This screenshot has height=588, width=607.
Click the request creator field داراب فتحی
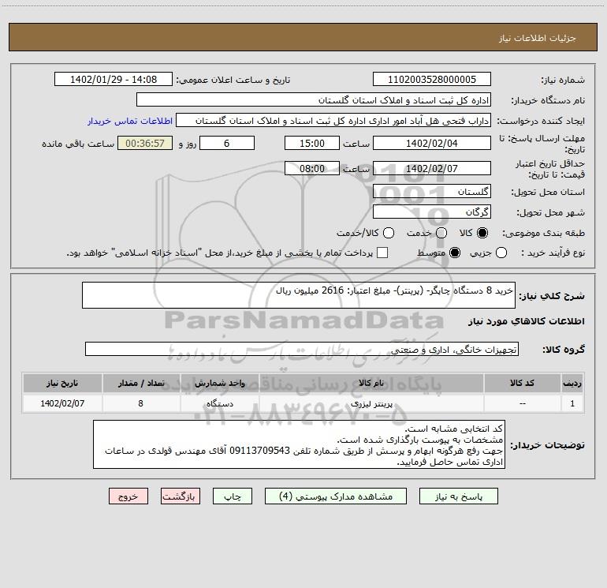point(333,121)
